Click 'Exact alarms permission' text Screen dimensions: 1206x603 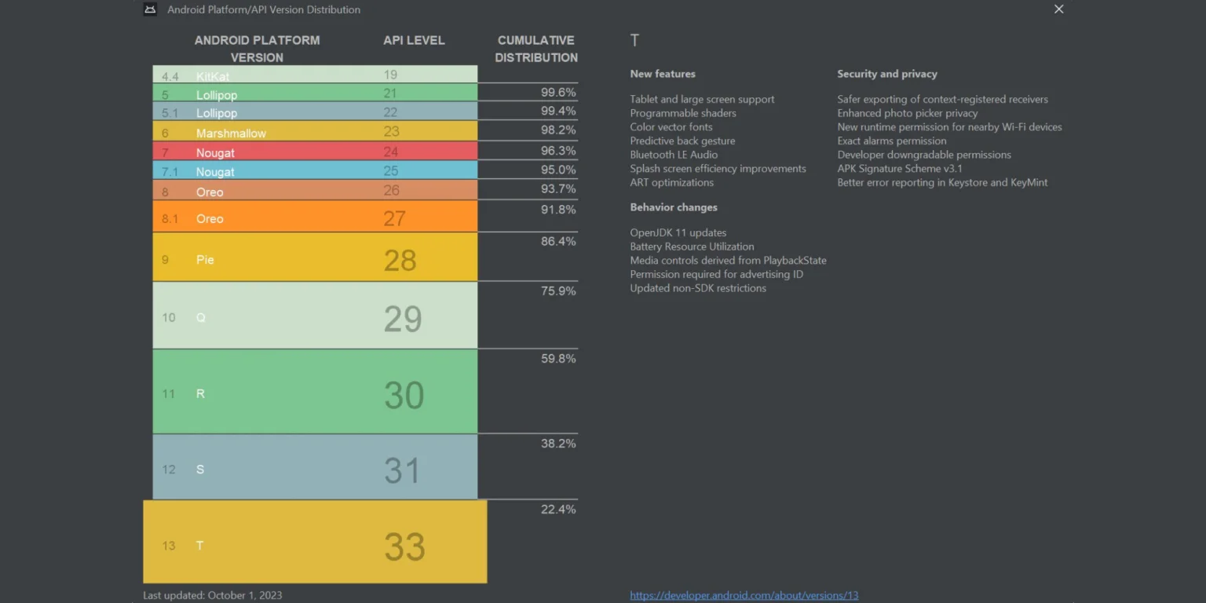point(892,141)
